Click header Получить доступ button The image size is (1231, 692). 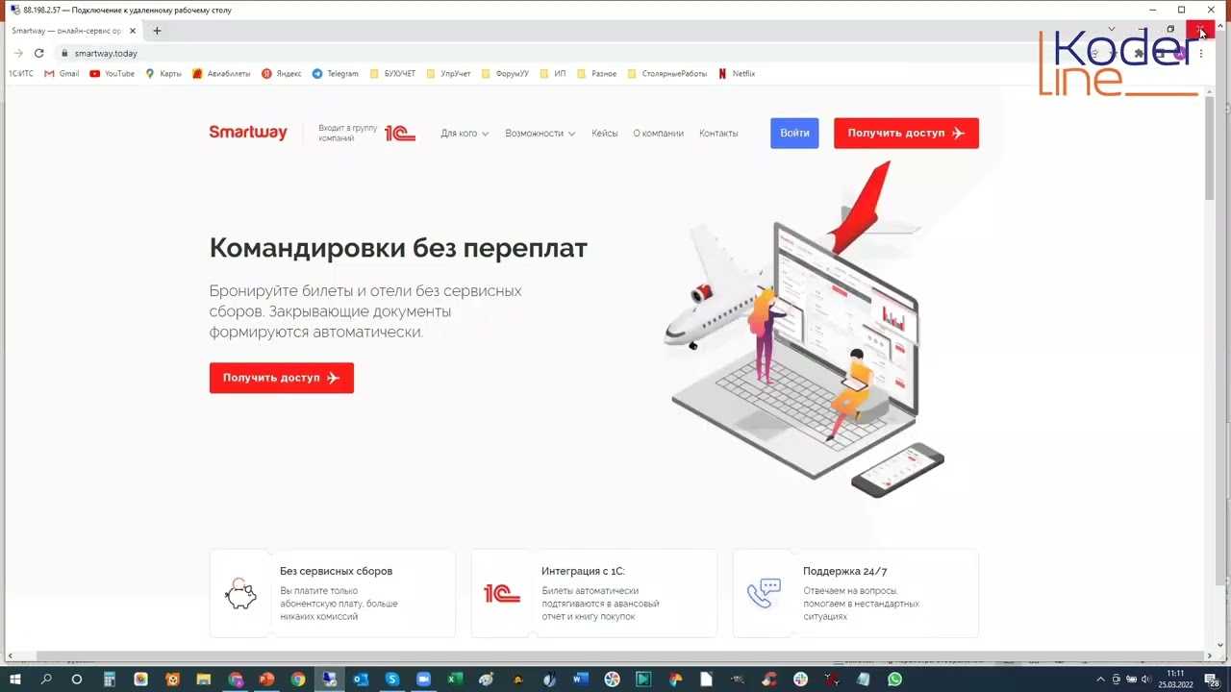[x=906, y=134]
